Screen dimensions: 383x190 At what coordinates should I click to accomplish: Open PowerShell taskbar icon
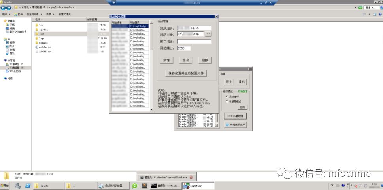pos(28,186)
